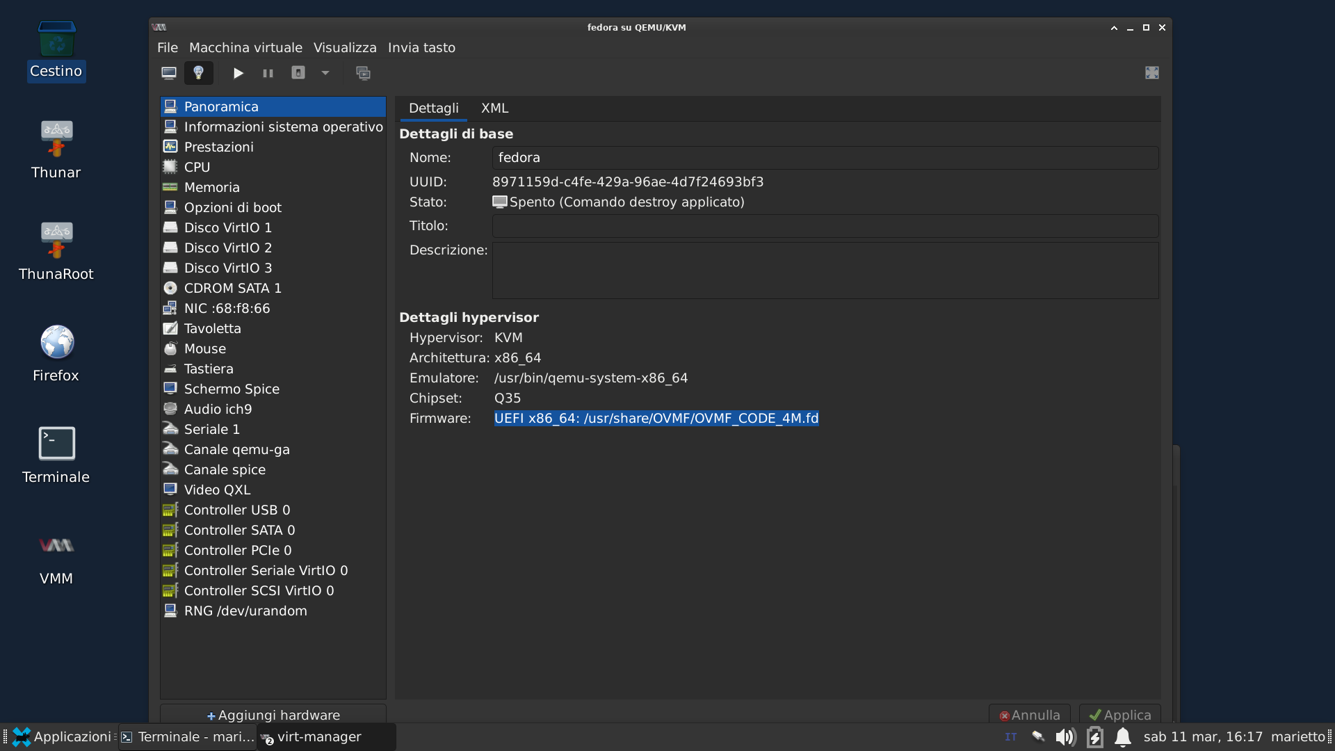Start the virtual machine
The image size is (1335, 751).
click(x=238, y=73)
